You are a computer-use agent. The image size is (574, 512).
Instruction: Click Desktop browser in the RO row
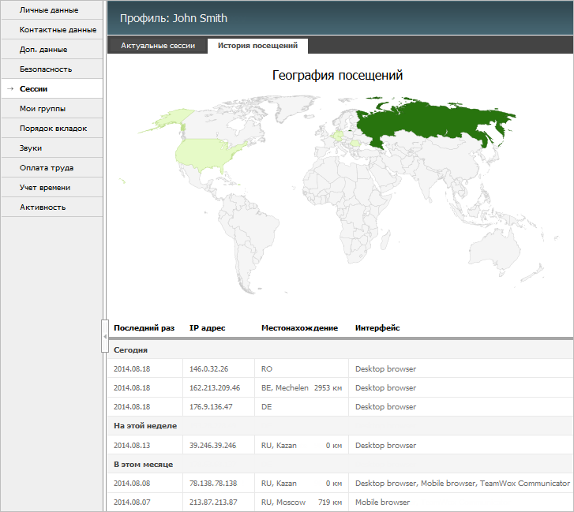(x=385, y=368)
